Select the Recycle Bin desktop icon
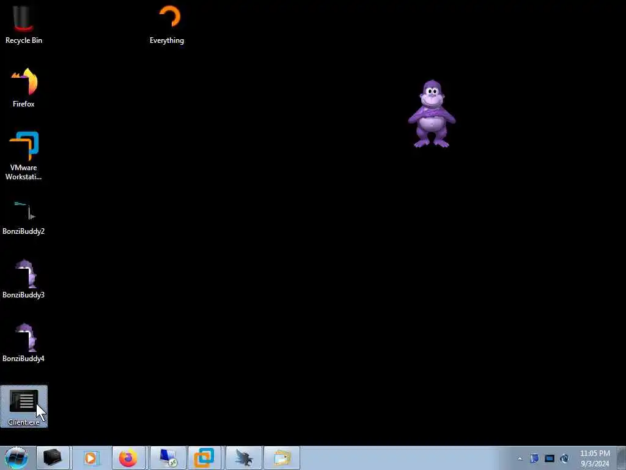Image resolution: width=626 pixels, height=470 pixels. pos(24,24)
